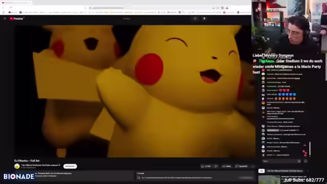The image size is (327, 184).
Task: Dislike the video with thumbs-down
Action: 216,166
